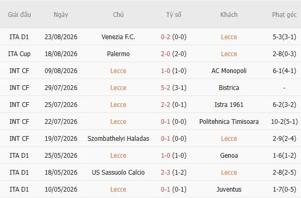Open the Venezia F.C. team link
Image resolution: width=301 pixels, height=198 pixels.
[x=118, y=37]
